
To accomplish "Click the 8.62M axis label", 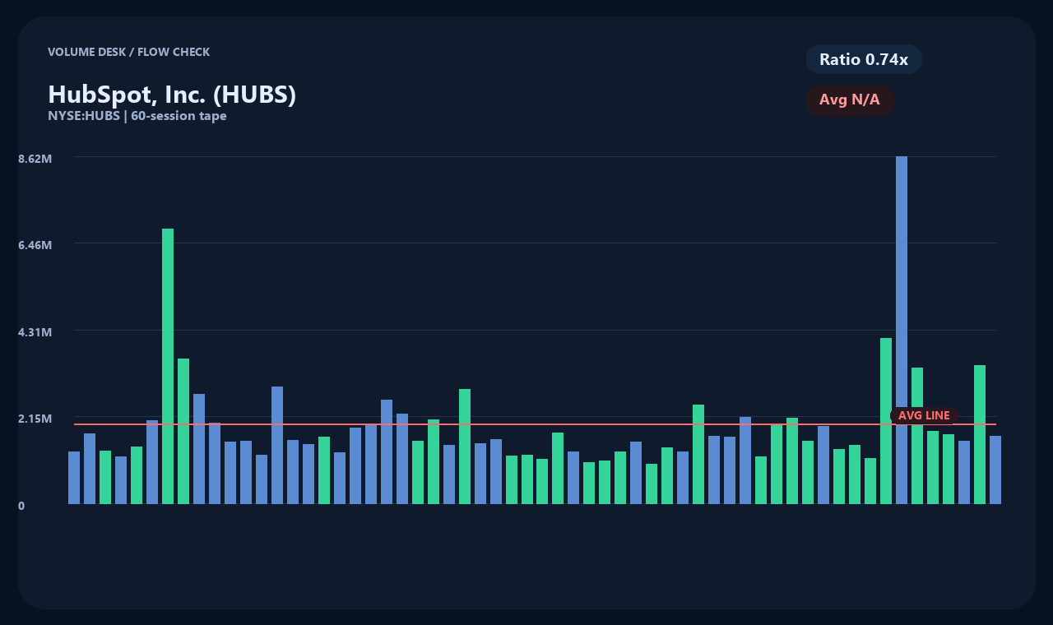I will click(35, 158).
